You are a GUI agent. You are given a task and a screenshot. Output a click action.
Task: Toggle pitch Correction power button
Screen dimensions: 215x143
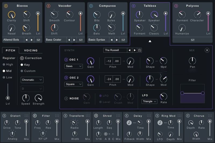(x=22, y=58)
